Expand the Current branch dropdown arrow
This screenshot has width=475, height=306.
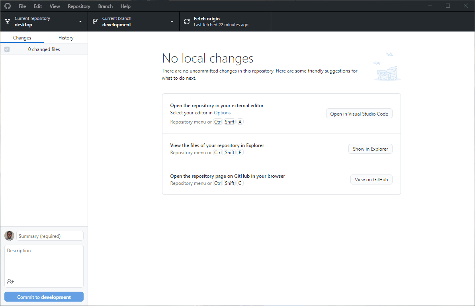coord(172,22)
